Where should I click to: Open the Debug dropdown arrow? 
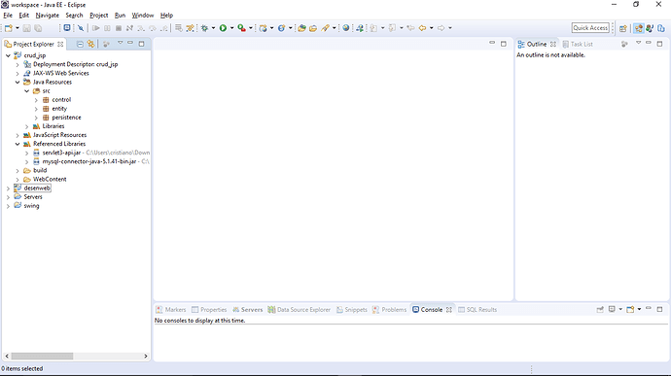tap(213, 28)
